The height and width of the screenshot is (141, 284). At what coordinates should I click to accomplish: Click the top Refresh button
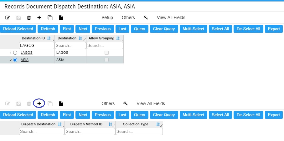tap(48, 29)
